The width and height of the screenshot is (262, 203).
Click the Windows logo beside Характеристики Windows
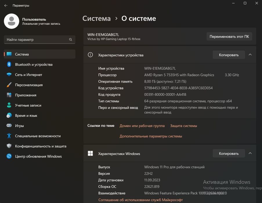(90, 153)
